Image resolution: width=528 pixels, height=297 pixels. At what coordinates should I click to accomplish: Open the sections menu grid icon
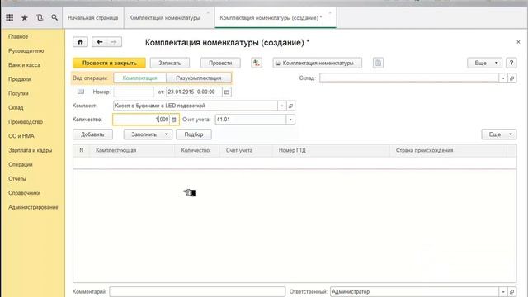[9, 17]
